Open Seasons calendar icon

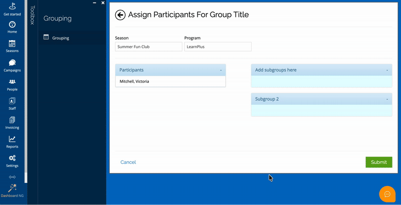pos(12,46)
